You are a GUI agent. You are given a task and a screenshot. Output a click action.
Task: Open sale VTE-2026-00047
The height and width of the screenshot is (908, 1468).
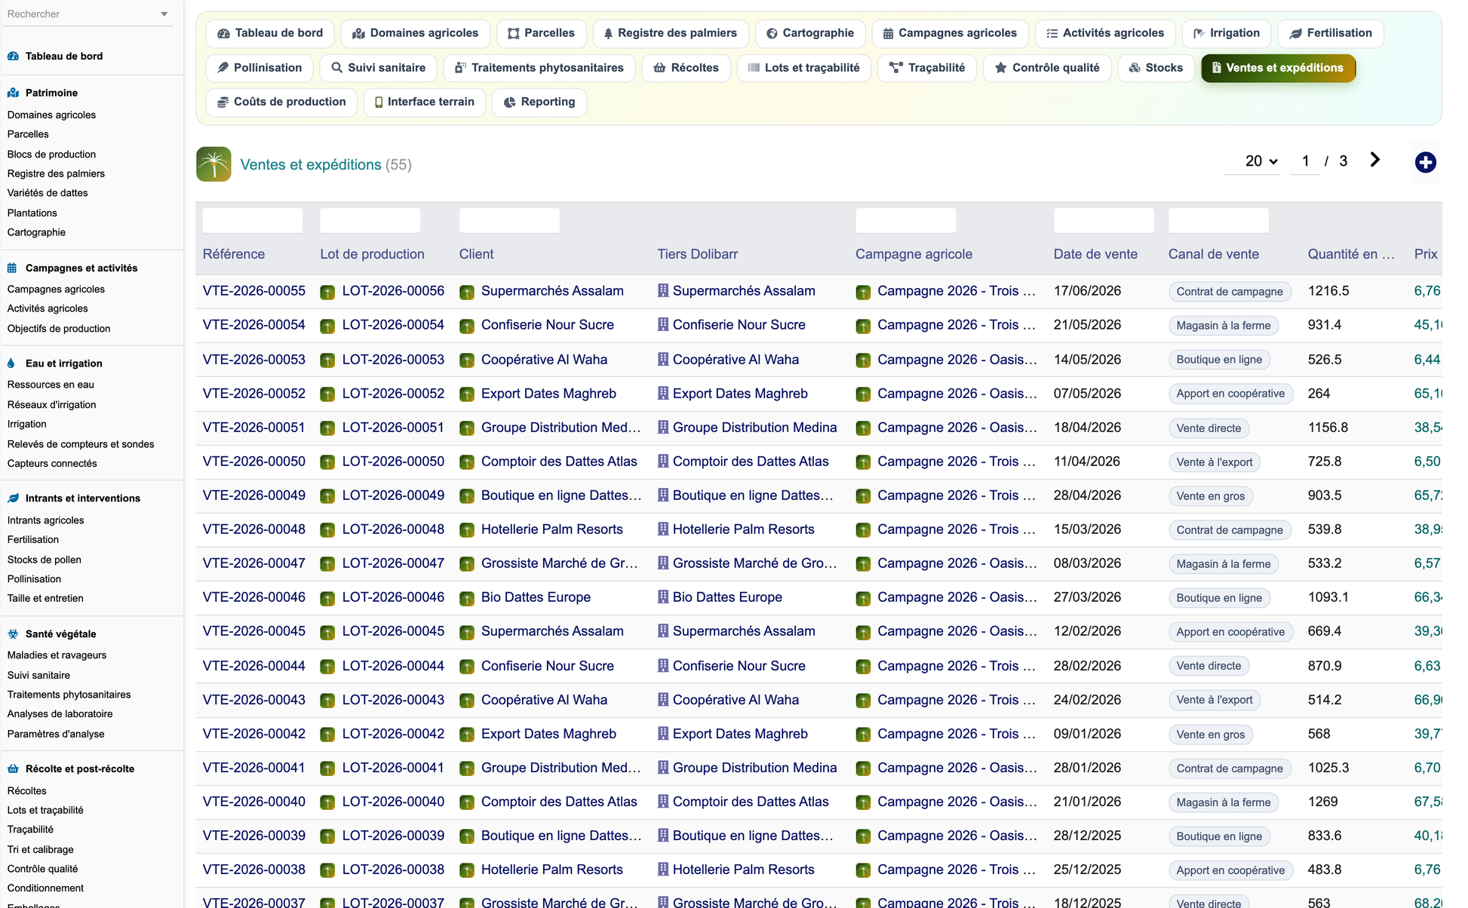click(x=254, y=563)
